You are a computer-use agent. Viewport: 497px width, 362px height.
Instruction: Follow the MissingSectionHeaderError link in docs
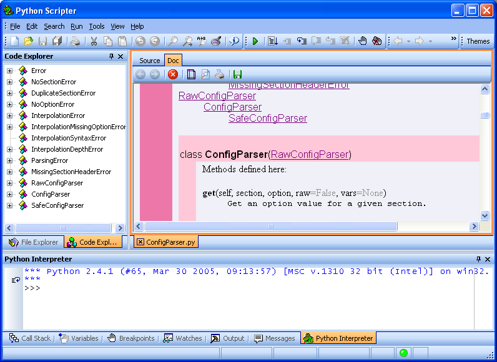288,86
